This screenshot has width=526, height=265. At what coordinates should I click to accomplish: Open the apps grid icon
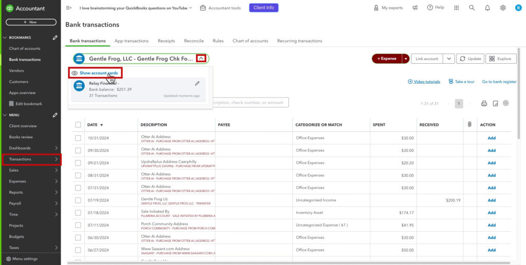(457, 8)
